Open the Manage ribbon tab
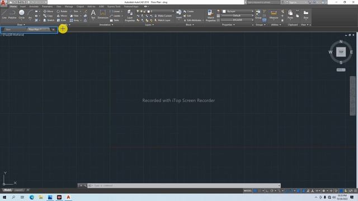Viewport: 358px width, 201px height. 69,7
